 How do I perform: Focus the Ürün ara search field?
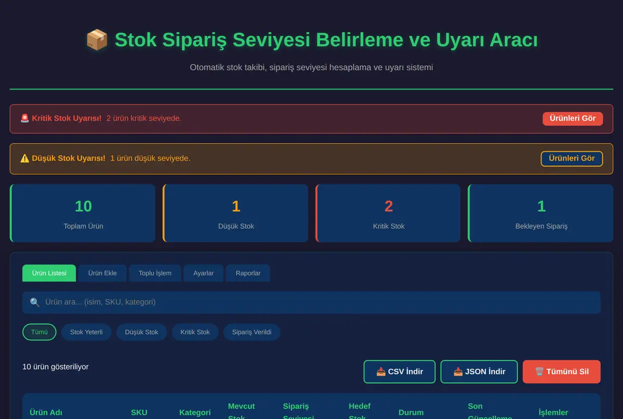[x=311, y=302]
